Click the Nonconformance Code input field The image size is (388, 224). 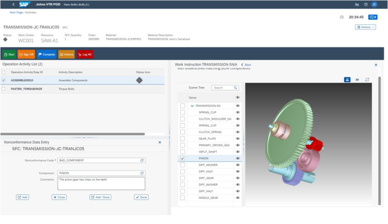101,160
